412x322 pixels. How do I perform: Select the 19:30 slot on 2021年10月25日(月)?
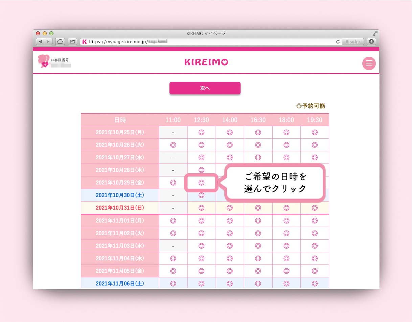pyautogui.click(x=315, y=132)
